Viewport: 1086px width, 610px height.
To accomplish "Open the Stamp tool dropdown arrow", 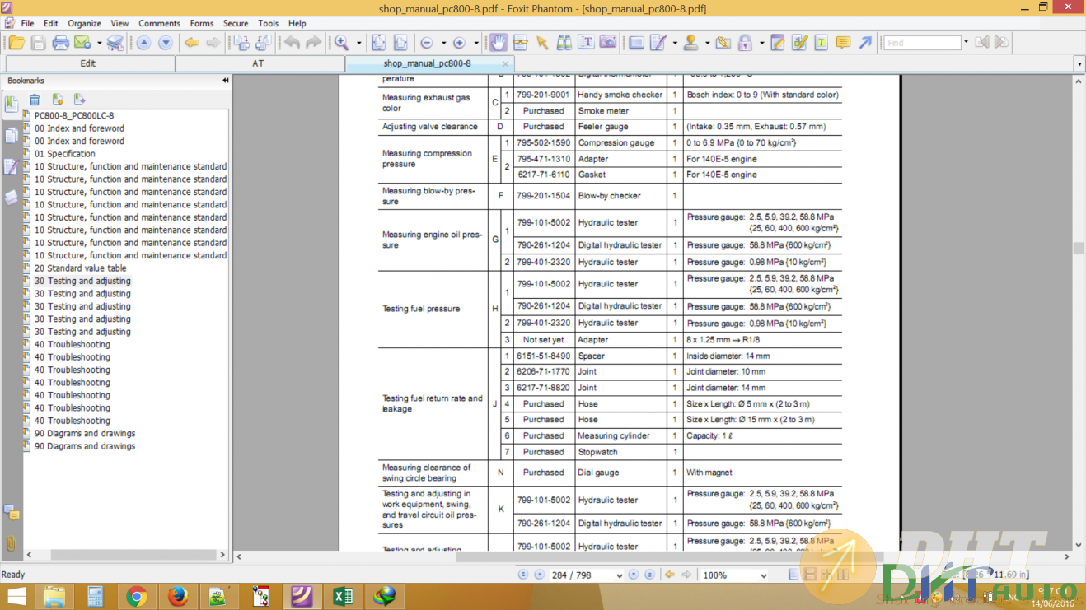I will click(x=707, y=44).
